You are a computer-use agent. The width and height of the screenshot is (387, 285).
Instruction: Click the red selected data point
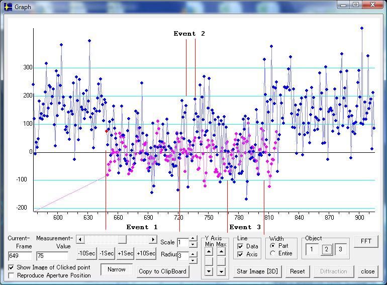coord(107,131)
